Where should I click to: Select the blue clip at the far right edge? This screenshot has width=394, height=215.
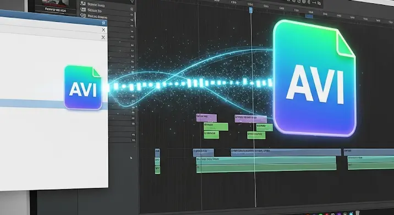pyautogui.click(x=369, y=152)
